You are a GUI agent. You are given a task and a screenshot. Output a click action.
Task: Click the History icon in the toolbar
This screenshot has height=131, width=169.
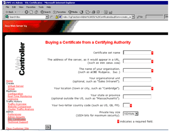[82, 12]
